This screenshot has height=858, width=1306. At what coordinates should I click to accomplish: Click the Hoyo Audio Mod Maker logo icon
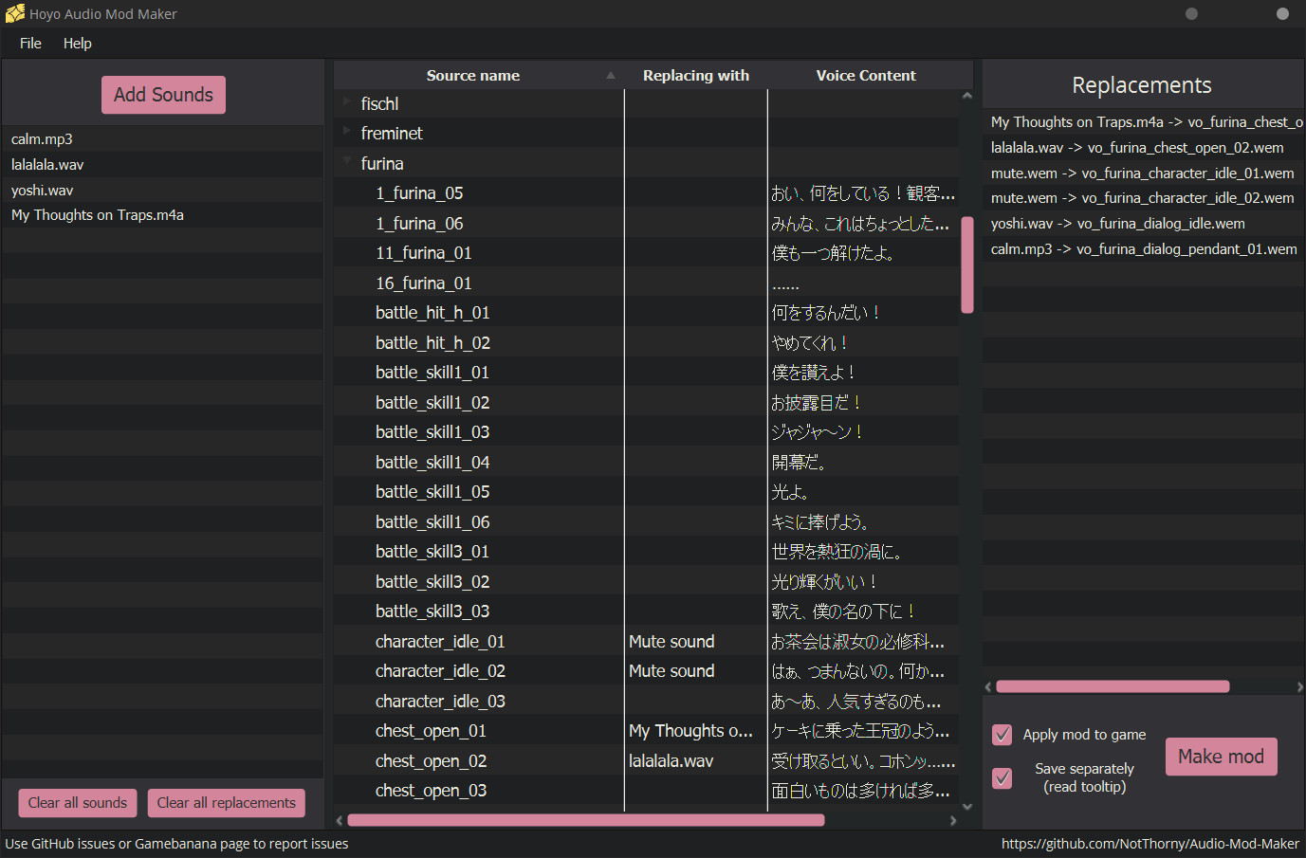coord(14,13)
